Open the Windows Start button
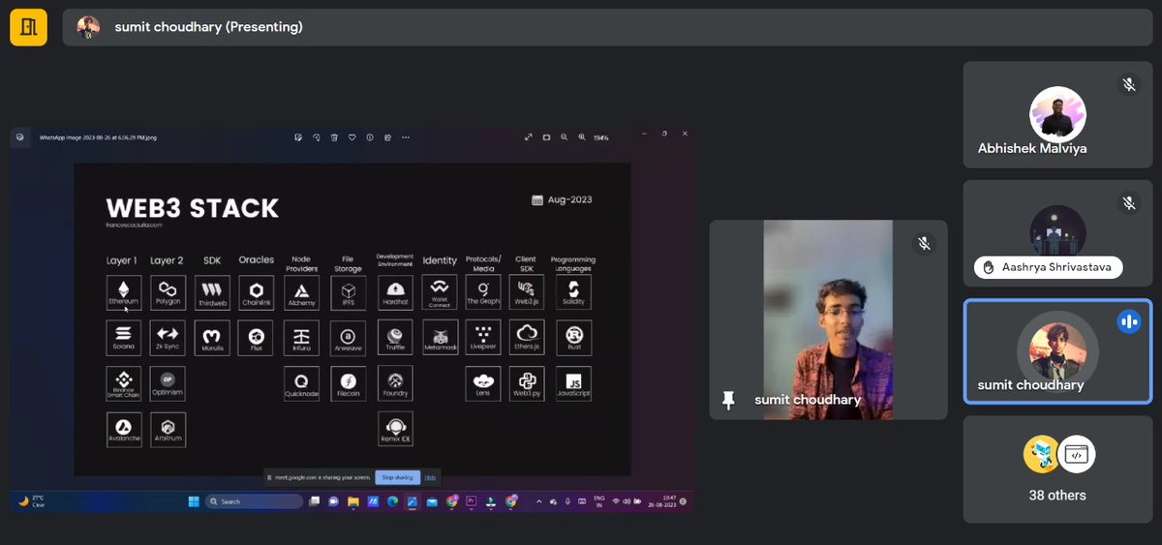The image size is (1162, 545). pyautogui.click(x=193, y=501)
